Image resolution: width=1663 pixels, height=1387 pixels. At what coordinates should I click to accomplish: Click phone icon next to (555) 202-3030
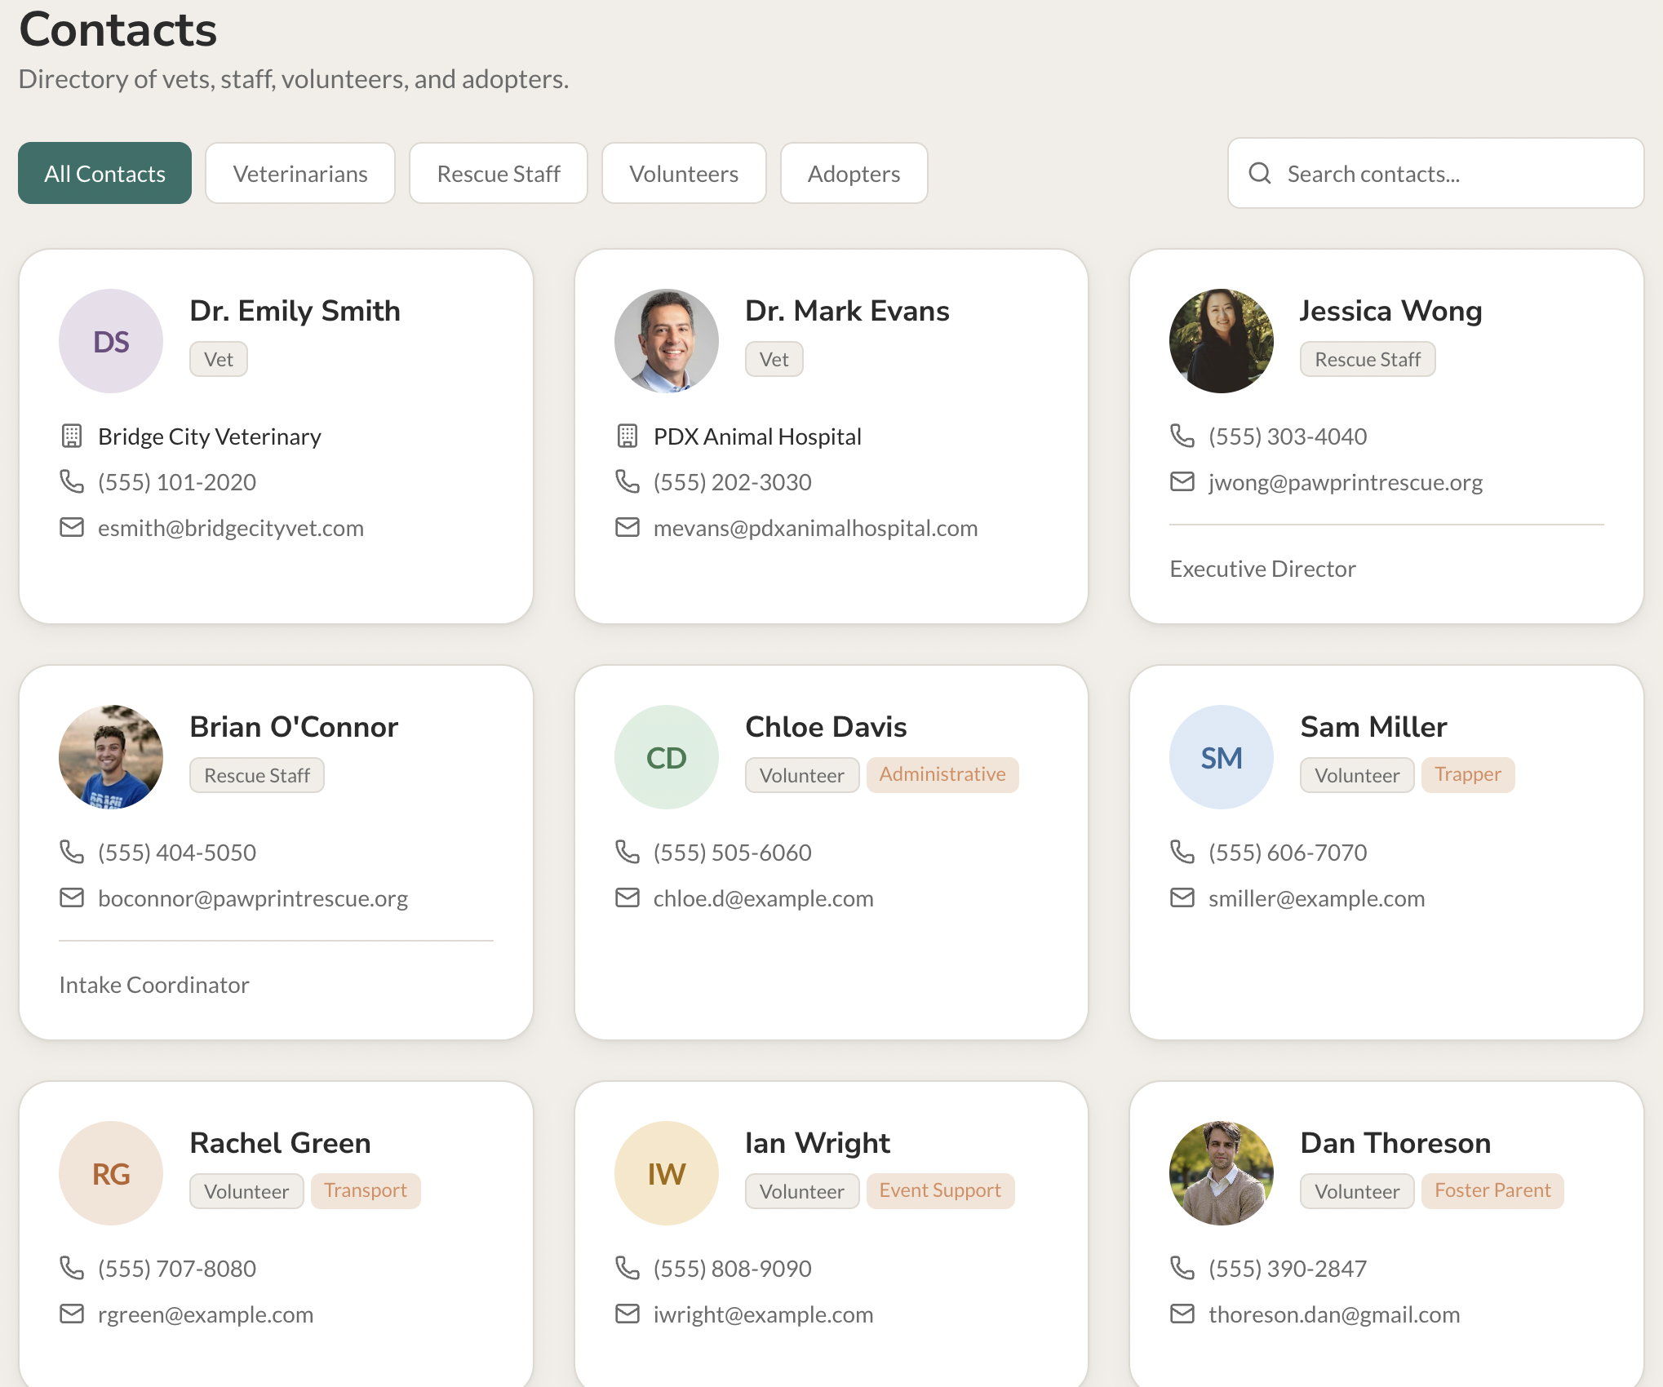627,481
